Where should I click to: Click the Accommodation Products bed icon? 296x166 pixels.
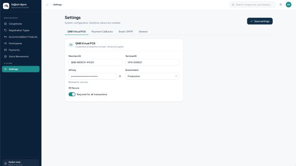[x=5, y=37]
